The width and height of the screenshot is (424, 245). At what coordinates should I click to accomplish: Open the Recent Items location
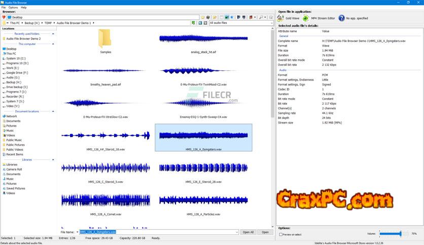pyautogui.click(x=14, y=154)
